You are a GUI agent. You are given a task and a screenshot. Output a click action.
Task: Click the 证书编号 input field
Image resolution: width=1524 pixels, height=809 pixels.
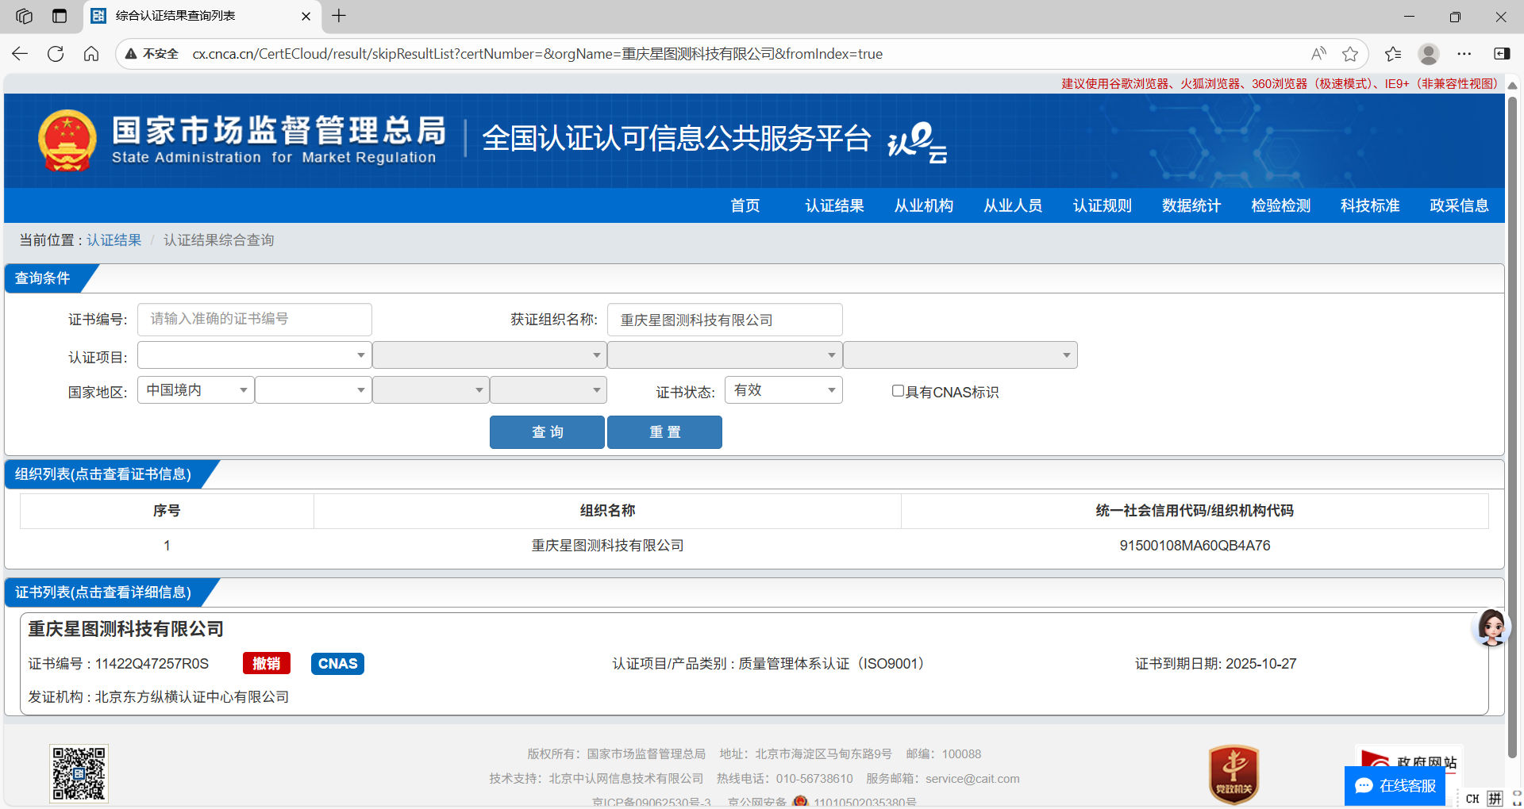(254, 319)
